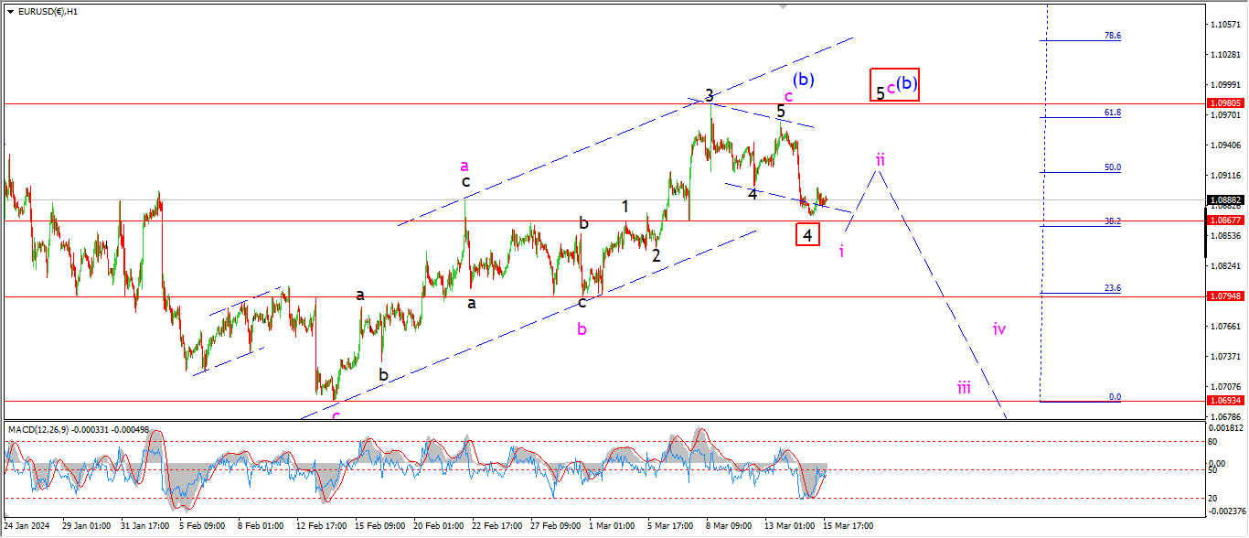Viewport: 1249px width, 538px height.
Task: Click the EURUSD(€),H1 chart title text
Action: click(x=48, y=11)
